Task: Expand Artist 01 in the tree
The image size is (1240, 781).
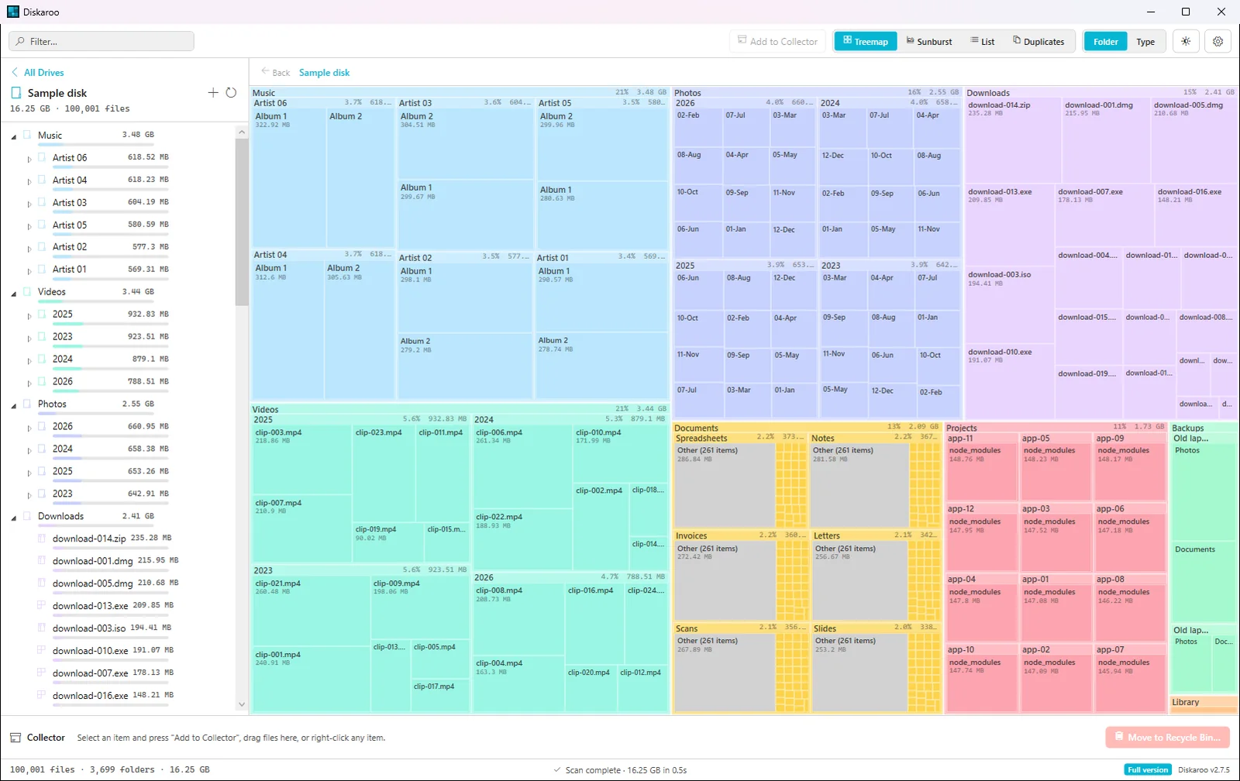Action: [x=29, y=270]
